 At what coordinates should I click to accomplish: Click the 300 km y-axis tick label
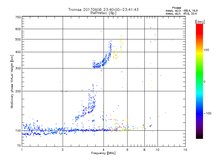tap(18, 68)
